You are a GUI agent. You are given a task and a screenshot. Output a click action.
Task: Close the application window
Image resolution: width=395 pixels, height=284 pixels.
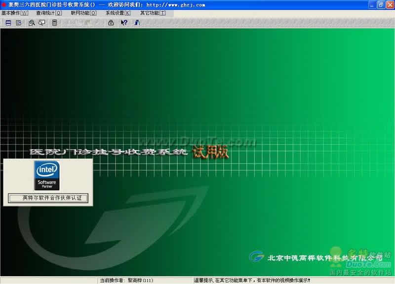(390, 4)
